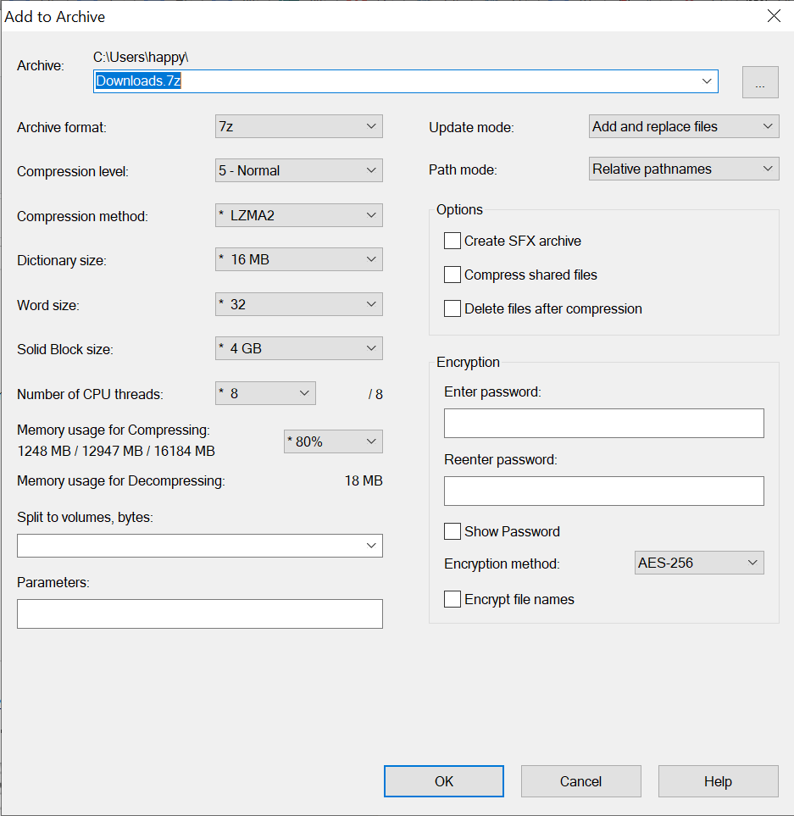Expand the Dictionary size dropdown
This screenshot has height=816, width=794.
click(298, 259)
